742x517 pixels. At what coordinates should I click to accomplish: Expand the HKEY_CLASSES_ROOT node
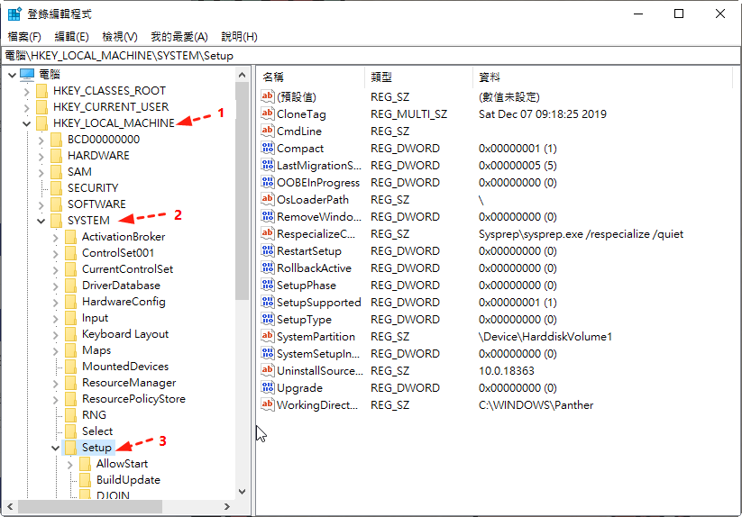point(26,91)
